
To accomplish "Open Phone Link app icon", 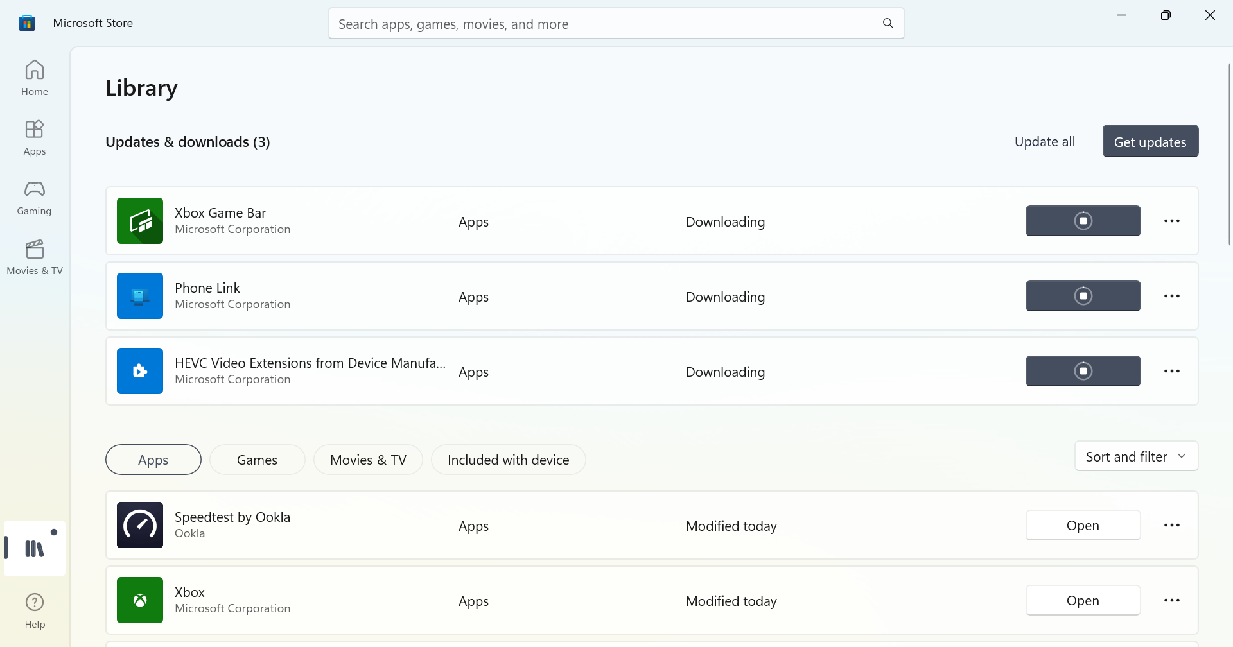I will pos(140,296).
